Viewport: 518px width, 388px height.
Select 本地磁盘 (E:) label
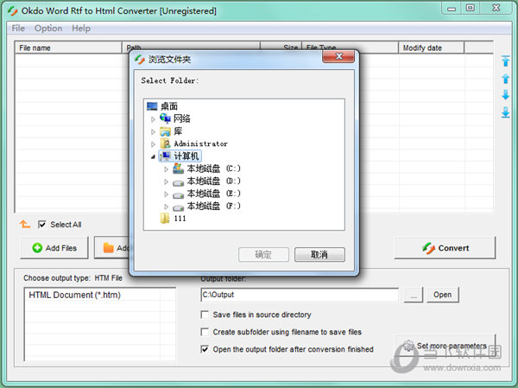214,194
